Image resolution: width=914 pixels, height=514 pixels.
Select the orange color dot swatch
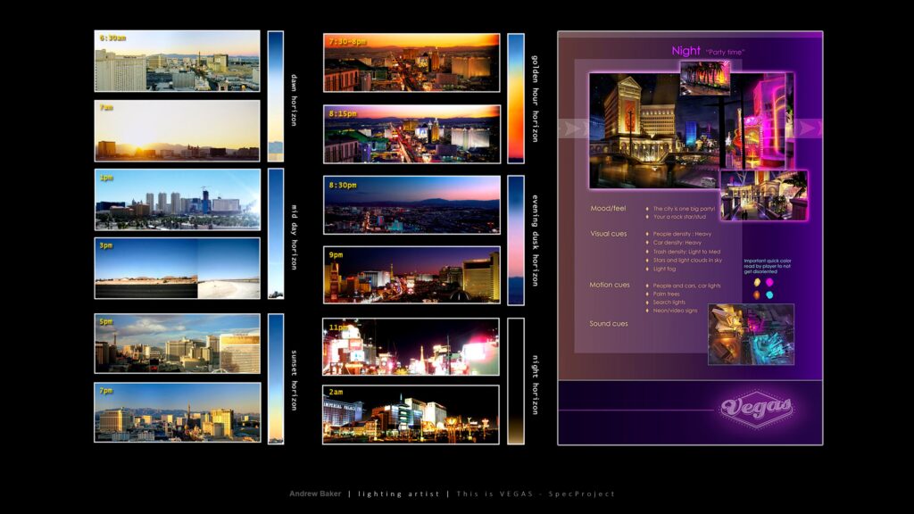[757, 295]
